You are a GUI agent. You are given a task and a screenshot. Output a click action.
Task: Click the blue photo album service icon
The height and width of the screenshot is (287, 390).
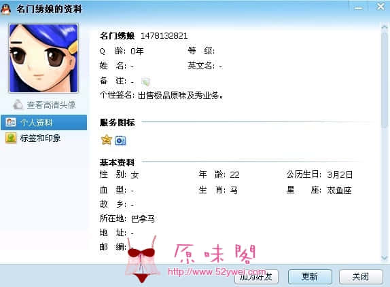tap(120, 140)
